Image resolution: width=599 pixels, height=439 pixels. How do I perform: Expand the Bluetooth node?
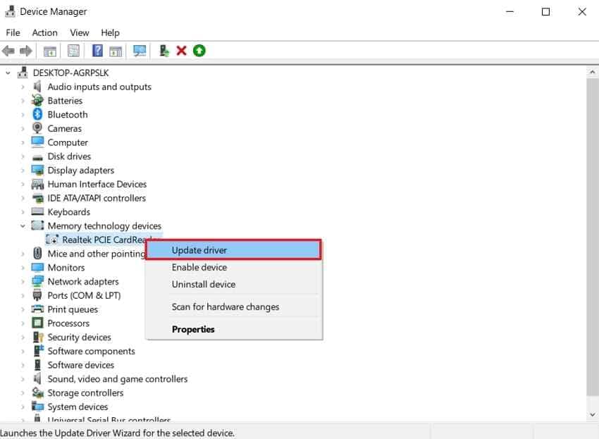(x=23, y=115)
